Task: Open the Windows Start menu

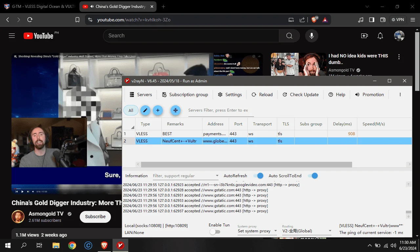Action: tap(8, 245)
